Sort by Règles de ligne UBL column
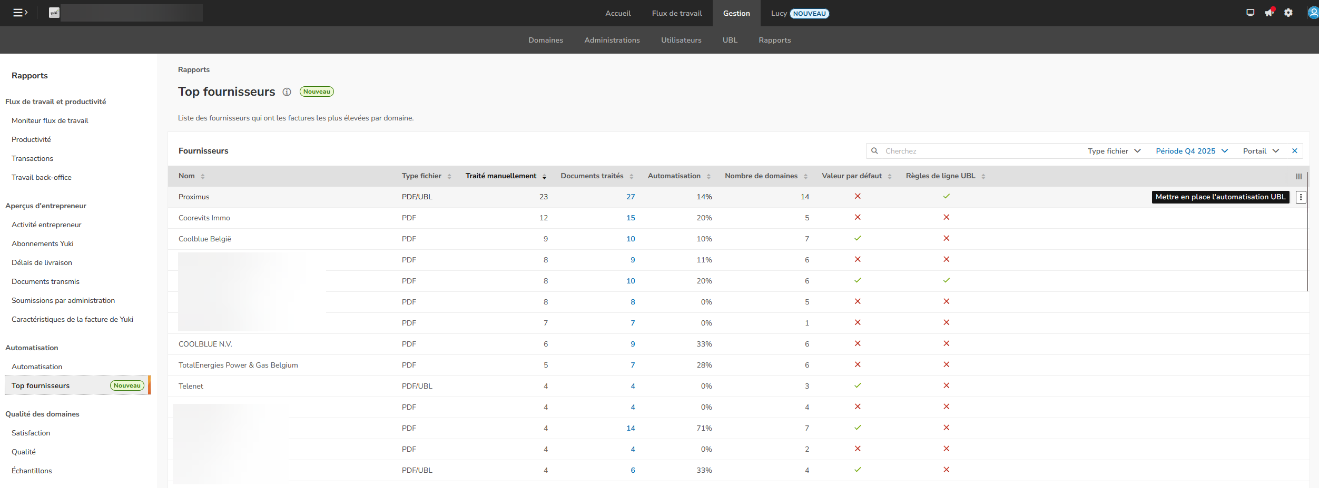1319x488 pixels. pyautogui.click(x=946, y=176)
